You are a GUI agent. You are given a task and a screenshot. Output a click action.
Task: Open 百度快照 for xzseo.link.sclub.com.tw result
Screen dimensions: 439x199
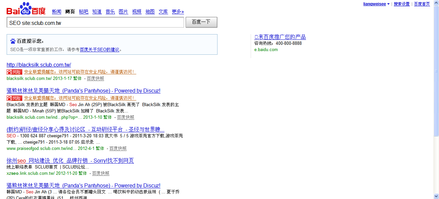pos(101,173)
